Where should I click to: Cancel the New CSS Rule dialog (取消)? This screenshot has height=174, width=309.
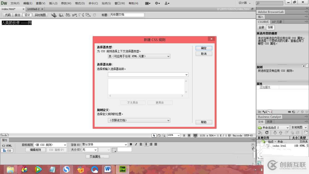(204, 54)
